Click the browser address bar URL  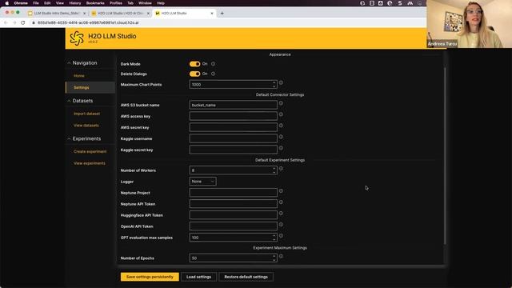pos(88,23)
